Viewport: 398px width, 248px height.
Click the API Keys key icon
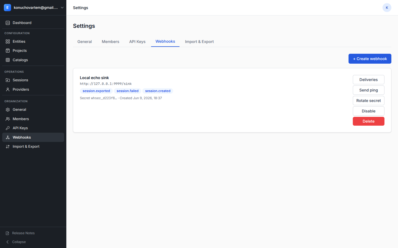(8, 128)
